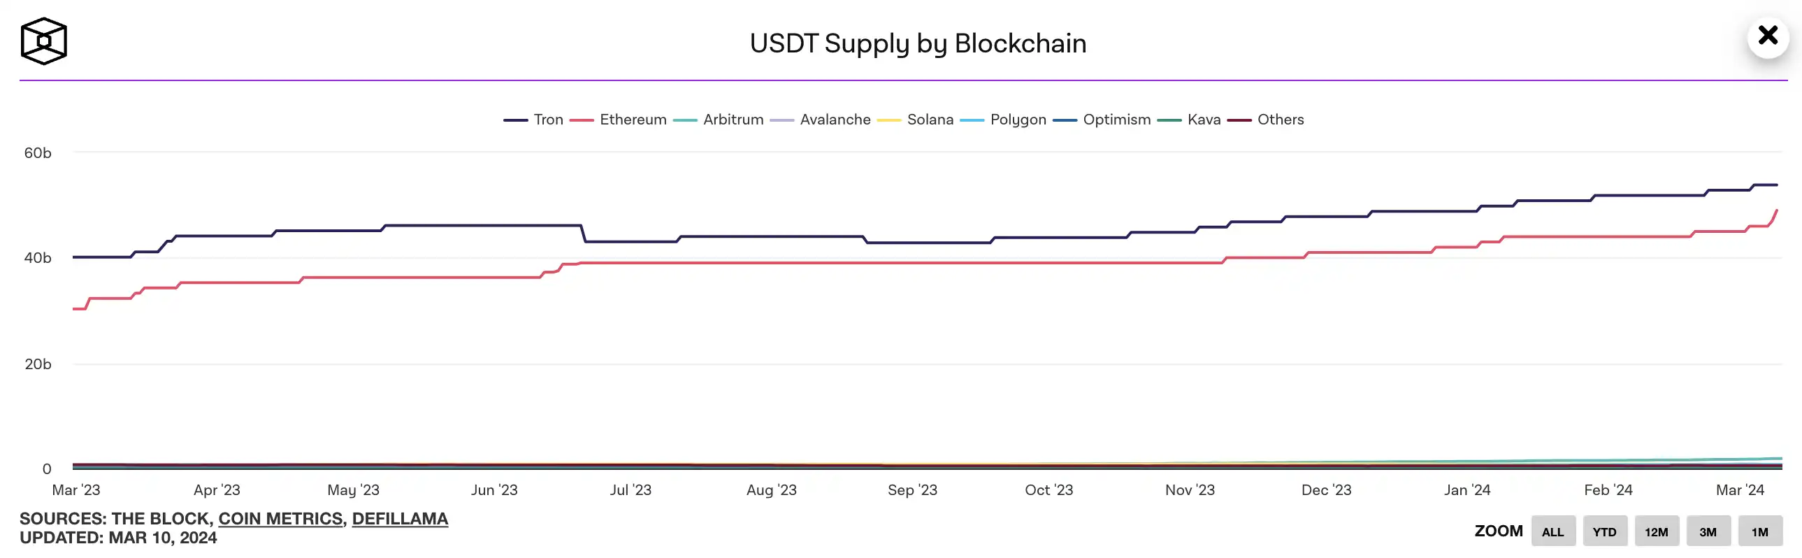Click the Tron line's color swatch in legend
Image resolution: width=1802 pixels, height=558 pixels.
click(x=516, y=120)
